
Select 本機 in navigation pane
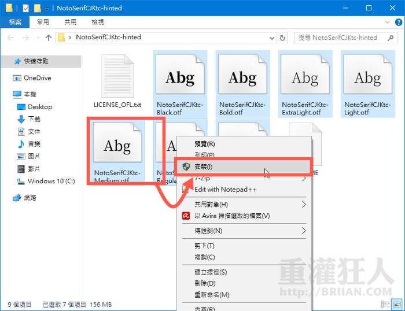(24, 94)
